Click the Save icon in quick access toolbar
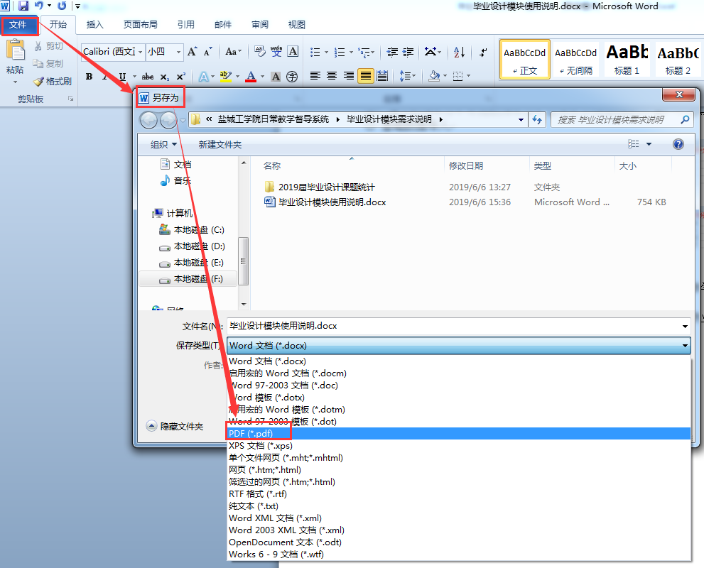The width and height of the screenshot is (704, 568). click(23, 6)
